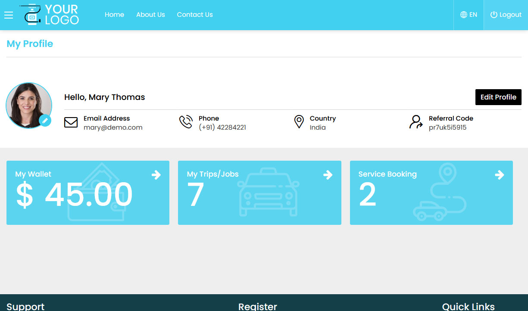Click the Hello, Mary Thomas greeting
Viewport: 528px width, 311px height.
(105, 97)
